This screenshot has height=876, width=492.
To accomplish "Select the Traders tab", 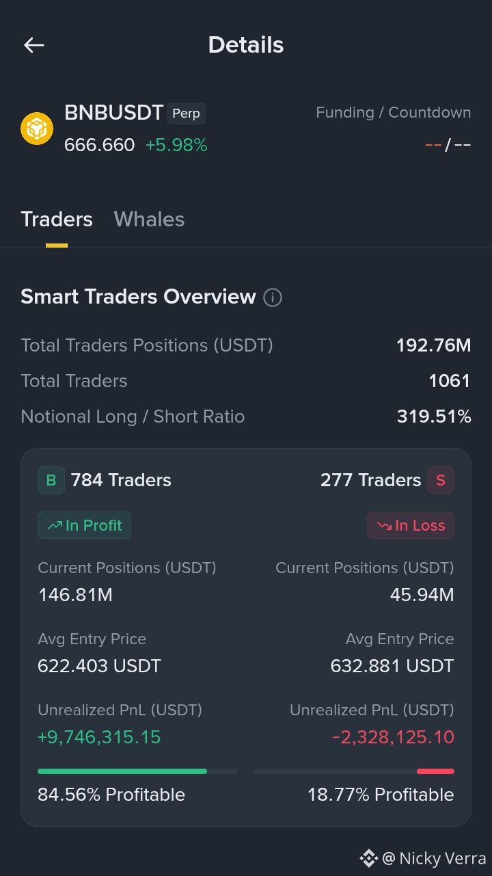I will (57, 220).
